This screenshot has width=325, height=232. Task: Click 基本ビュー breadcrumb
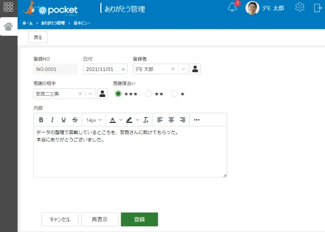click(x=82, y=23)
